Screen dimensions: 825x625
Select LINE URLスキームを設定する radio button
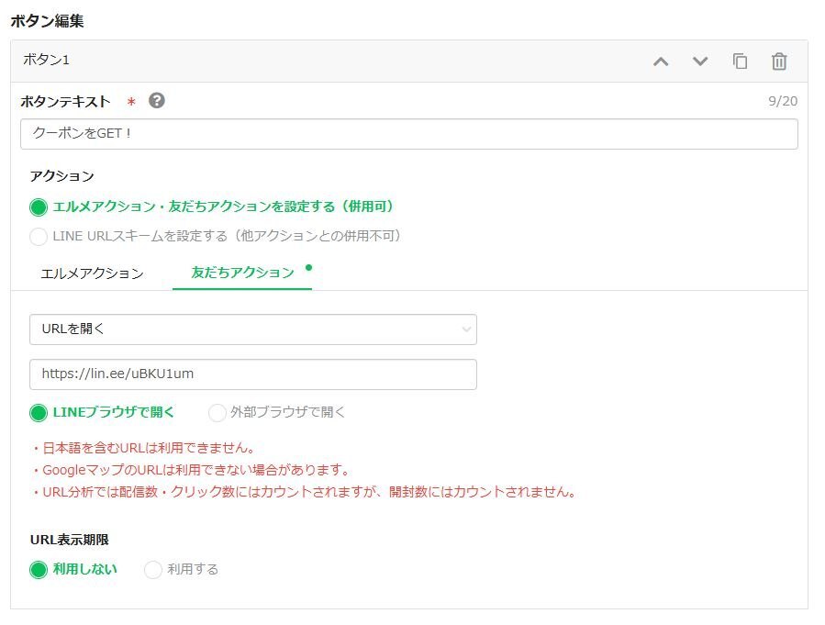[39, 236]
